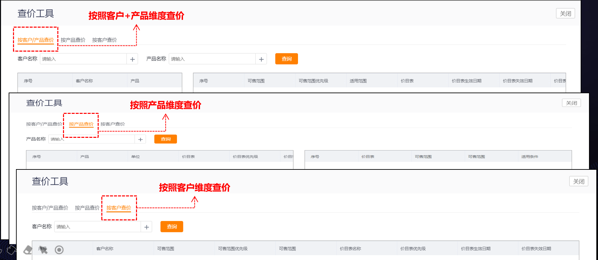598x260 pixels.
Task: Click the plus beside 产品名称 in middle panel
Action: pos(140,139)
